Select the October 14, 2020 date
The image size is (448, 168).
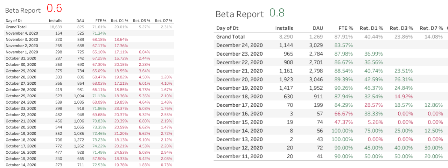21,166
